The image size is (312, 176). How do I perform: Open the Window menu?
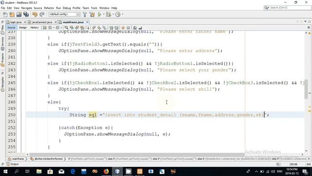click(x=104, y=8)
